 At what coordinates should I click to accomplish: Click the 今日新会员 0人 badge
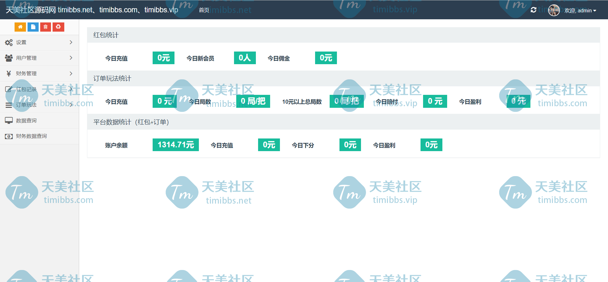coord(245,58)
